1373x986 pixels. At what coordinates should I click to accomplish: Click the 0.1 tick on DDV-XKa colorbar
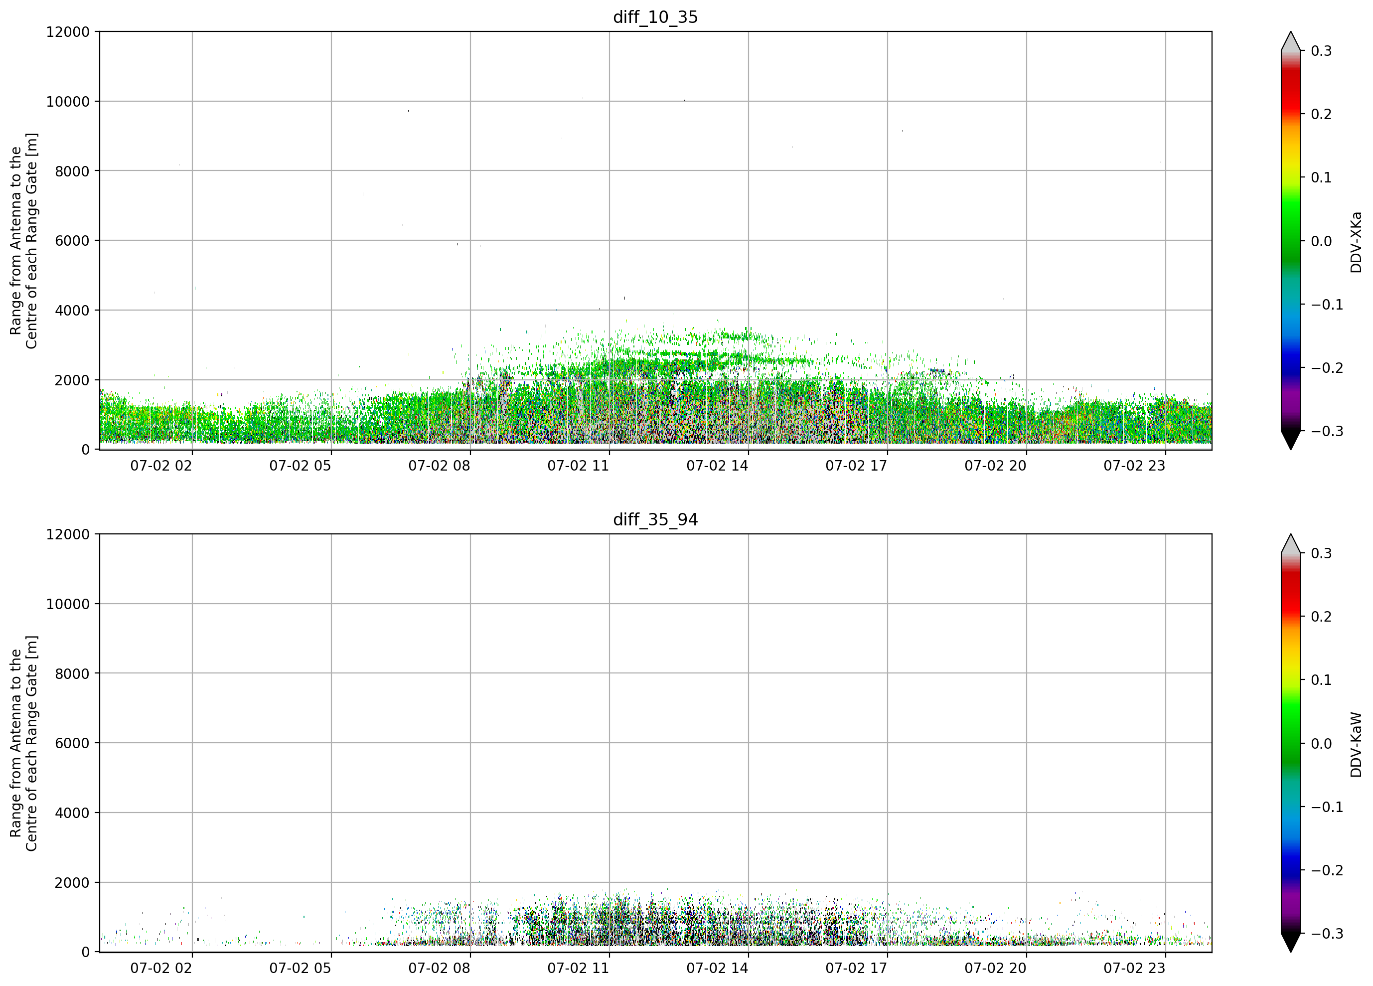1322,177
